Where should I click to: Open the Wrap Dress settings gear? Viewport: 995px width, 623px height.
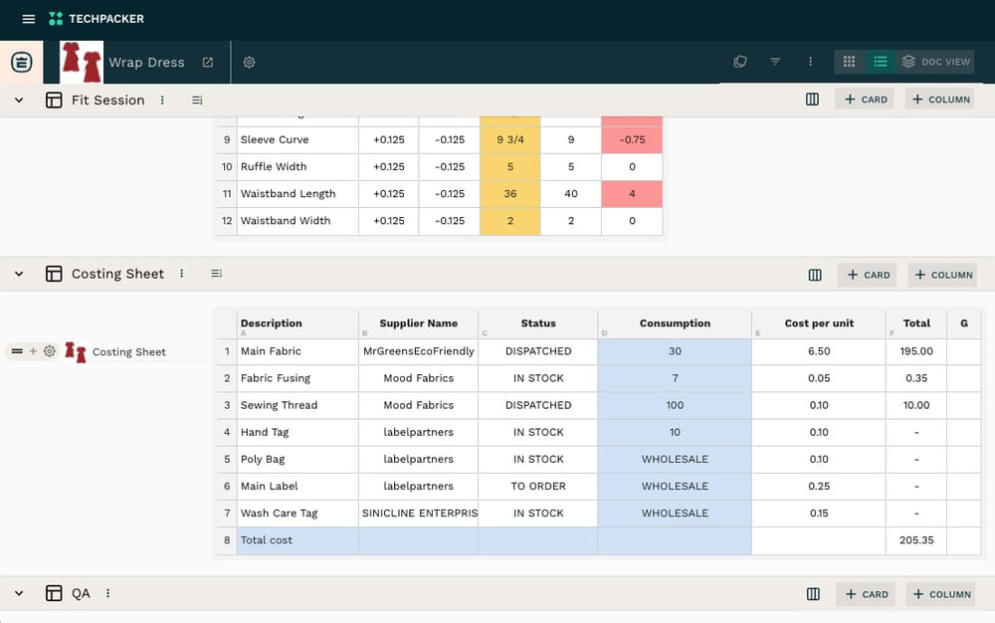(x=250, y=62)
